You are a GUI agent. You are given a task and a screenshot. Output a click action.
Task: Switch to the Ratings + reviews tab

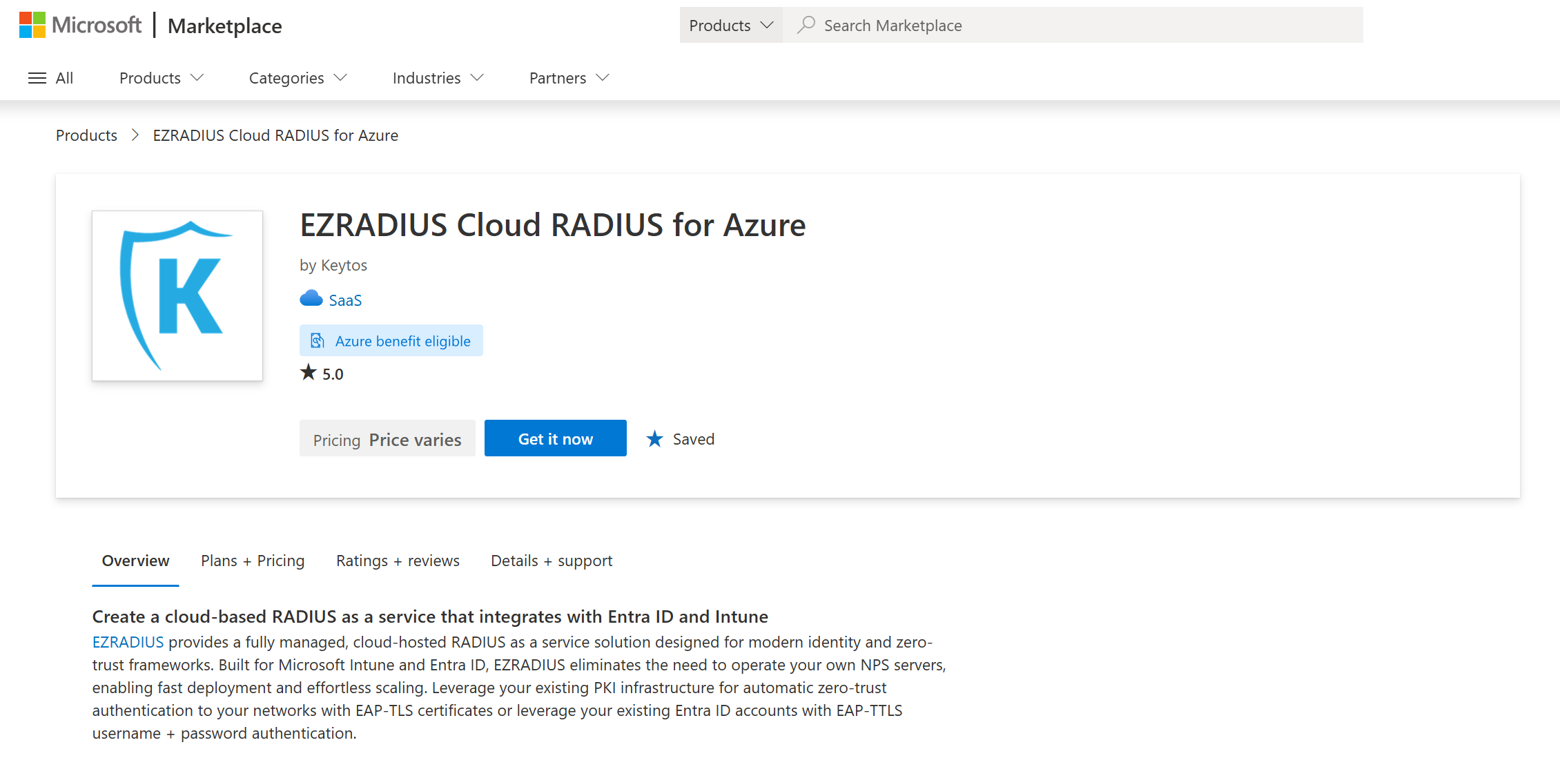[x=398, y=561]
